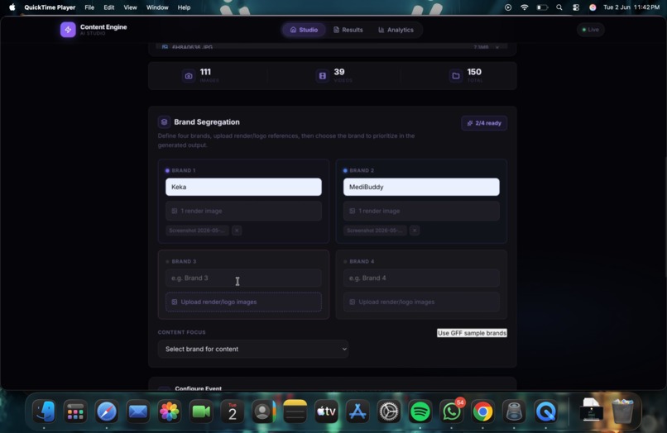Image resolution: width=667 pixels, height=433 pixels.
Task: Click Brand 2's 1 render image box
Action: click(x=421, y=212)
